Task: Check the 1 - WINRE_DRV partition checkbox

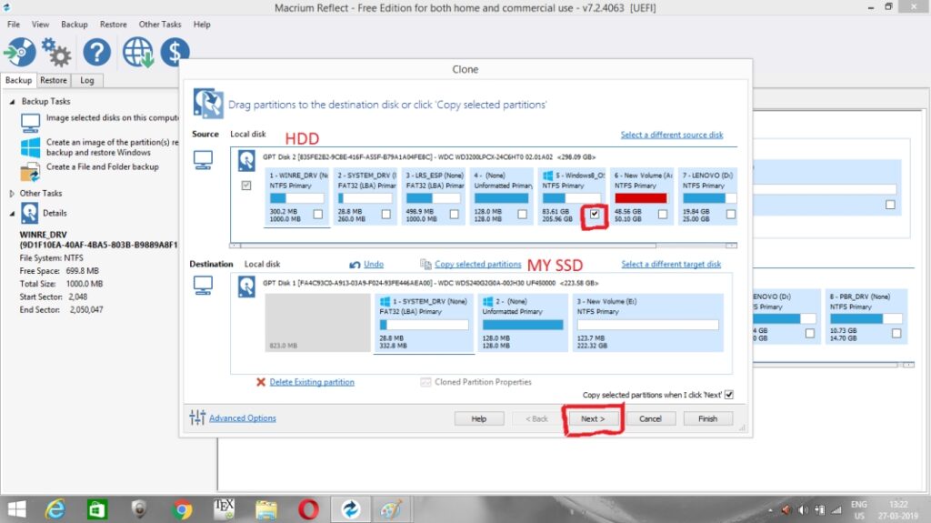Action: pyautogui.click(x=318, y=214)
